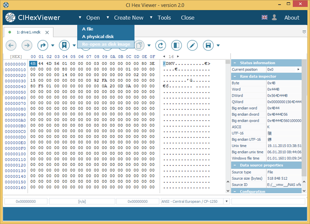Choose 'Re-open as disk image' entry
Viewport: 310px width, 224px height.
coord(106,44)
